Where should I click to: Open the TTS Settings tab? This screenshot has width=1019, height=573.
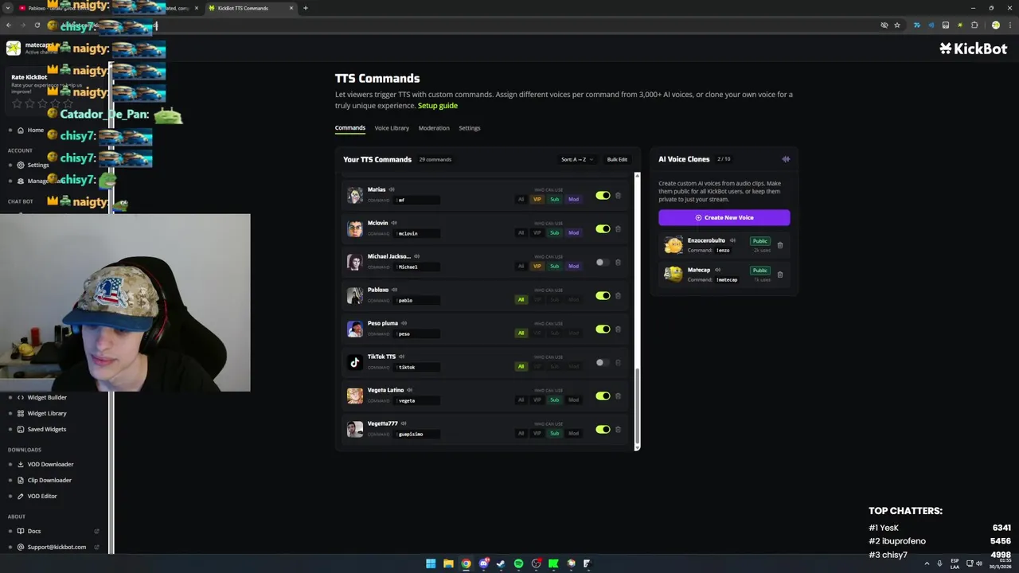click(x=470, y=127)
